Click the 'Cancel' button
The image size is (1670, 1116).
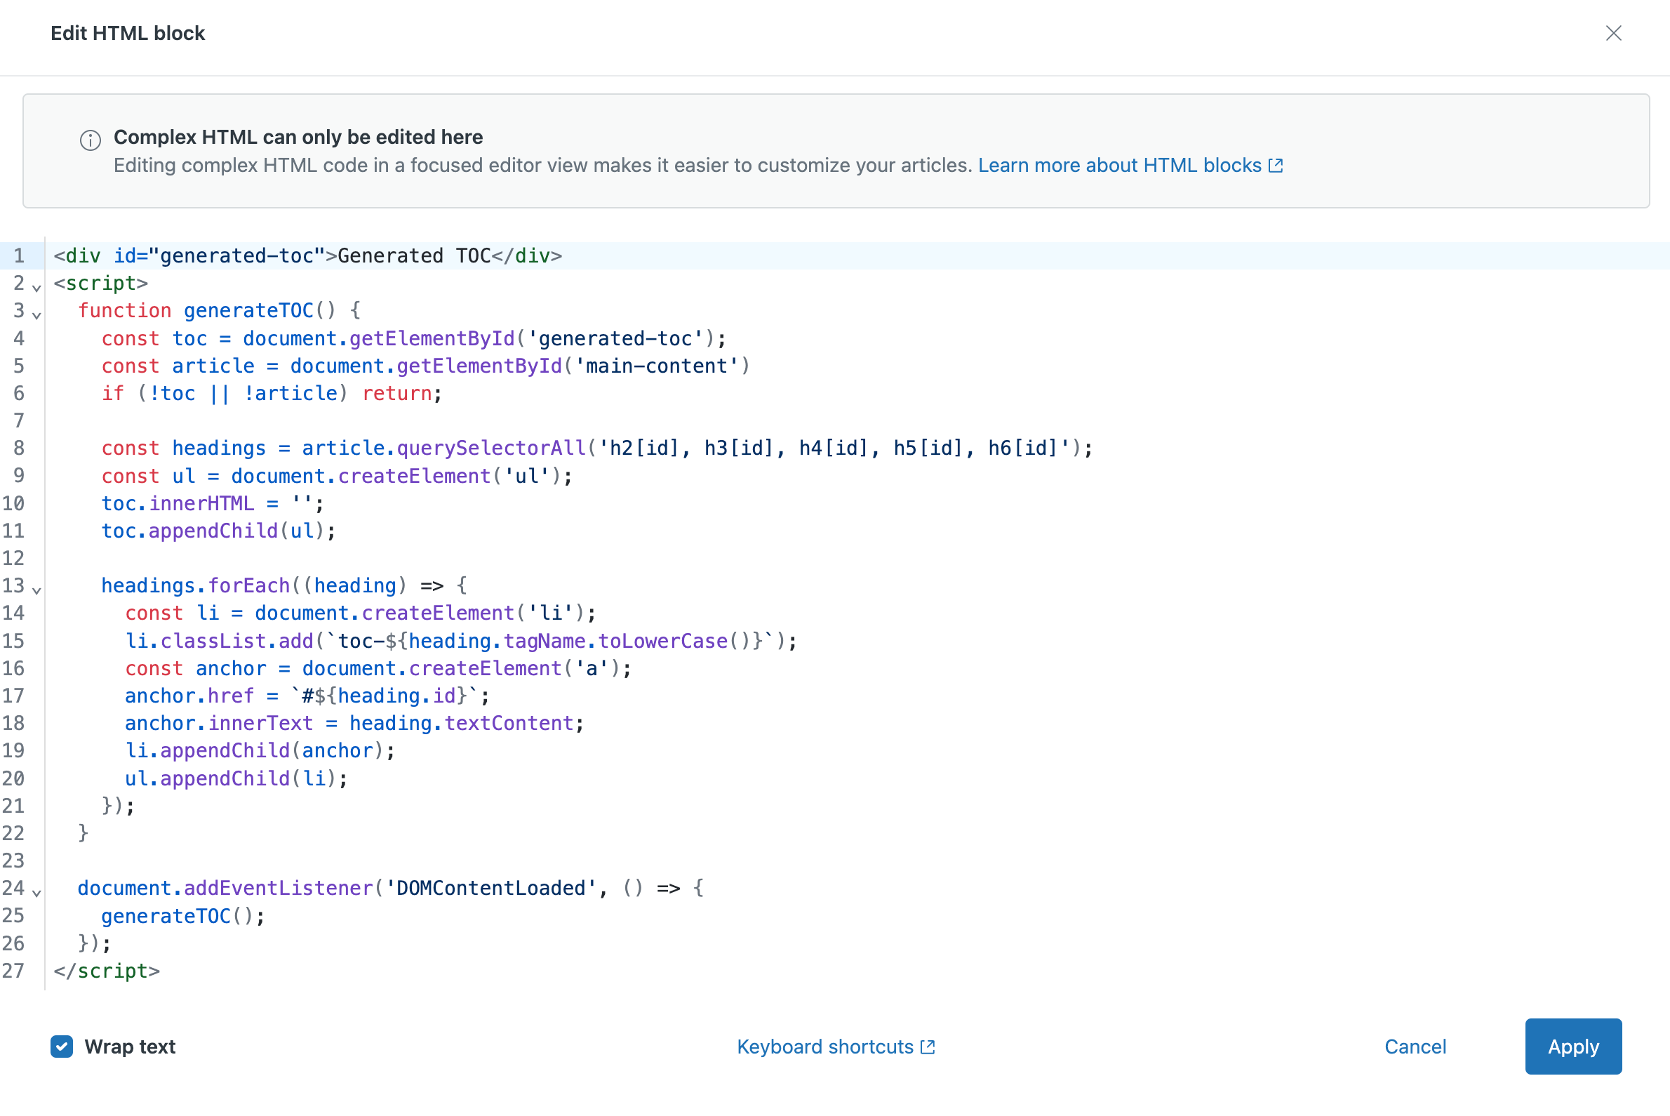tap(1415, 1047)
